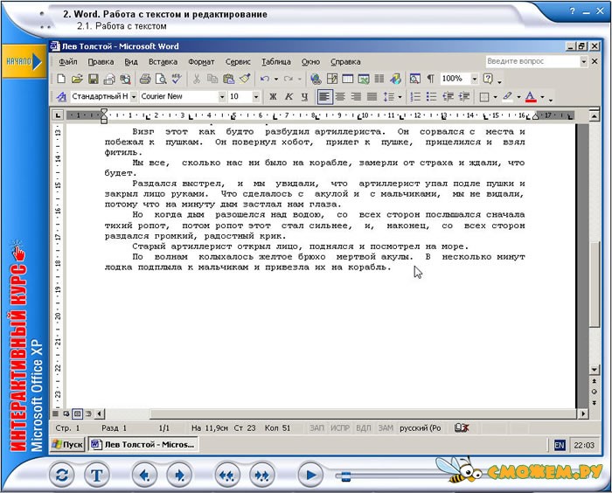
Task: Decrease the paragraph indent
Action: pos(448,97)
